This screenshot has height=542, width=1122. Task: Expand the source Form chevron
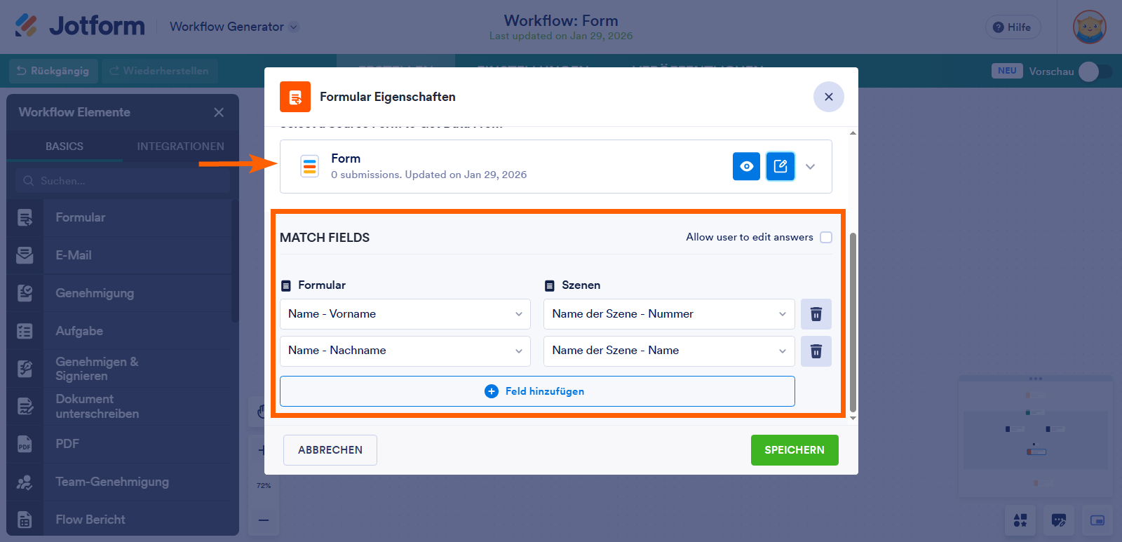[x=811, y=167]
